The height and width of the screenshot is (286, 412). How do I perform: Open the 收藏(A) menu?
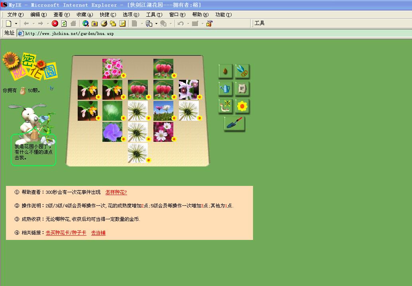coord(84,15)
